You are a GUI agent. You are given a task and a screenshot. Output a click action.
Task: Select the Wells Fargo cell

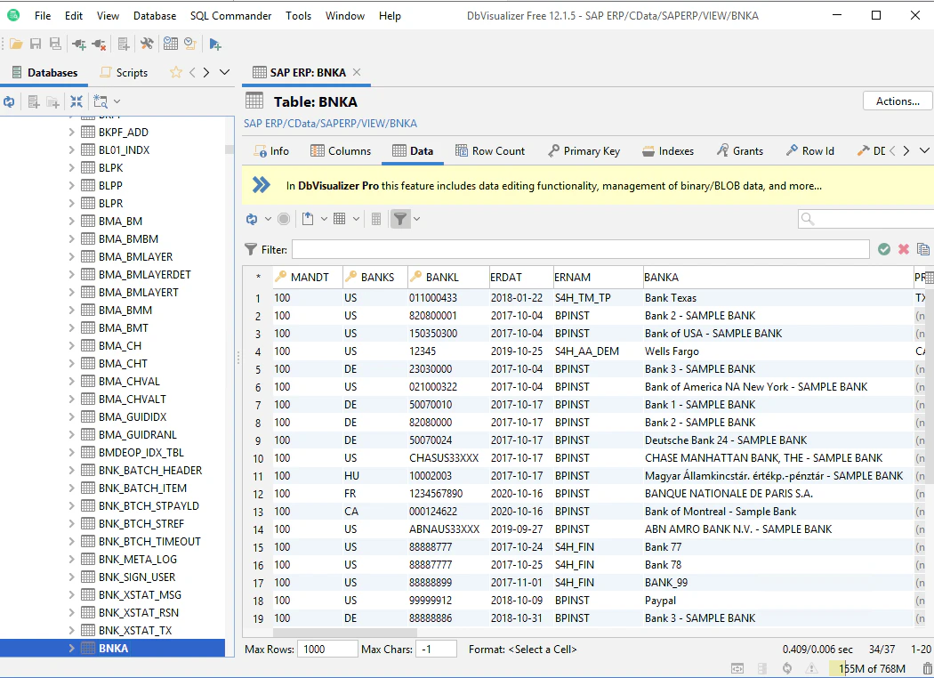[x=778, y=351]
